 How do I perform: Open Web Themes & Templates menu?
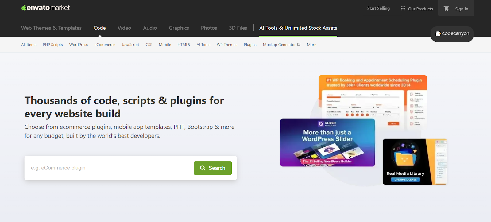coord(51,28)
